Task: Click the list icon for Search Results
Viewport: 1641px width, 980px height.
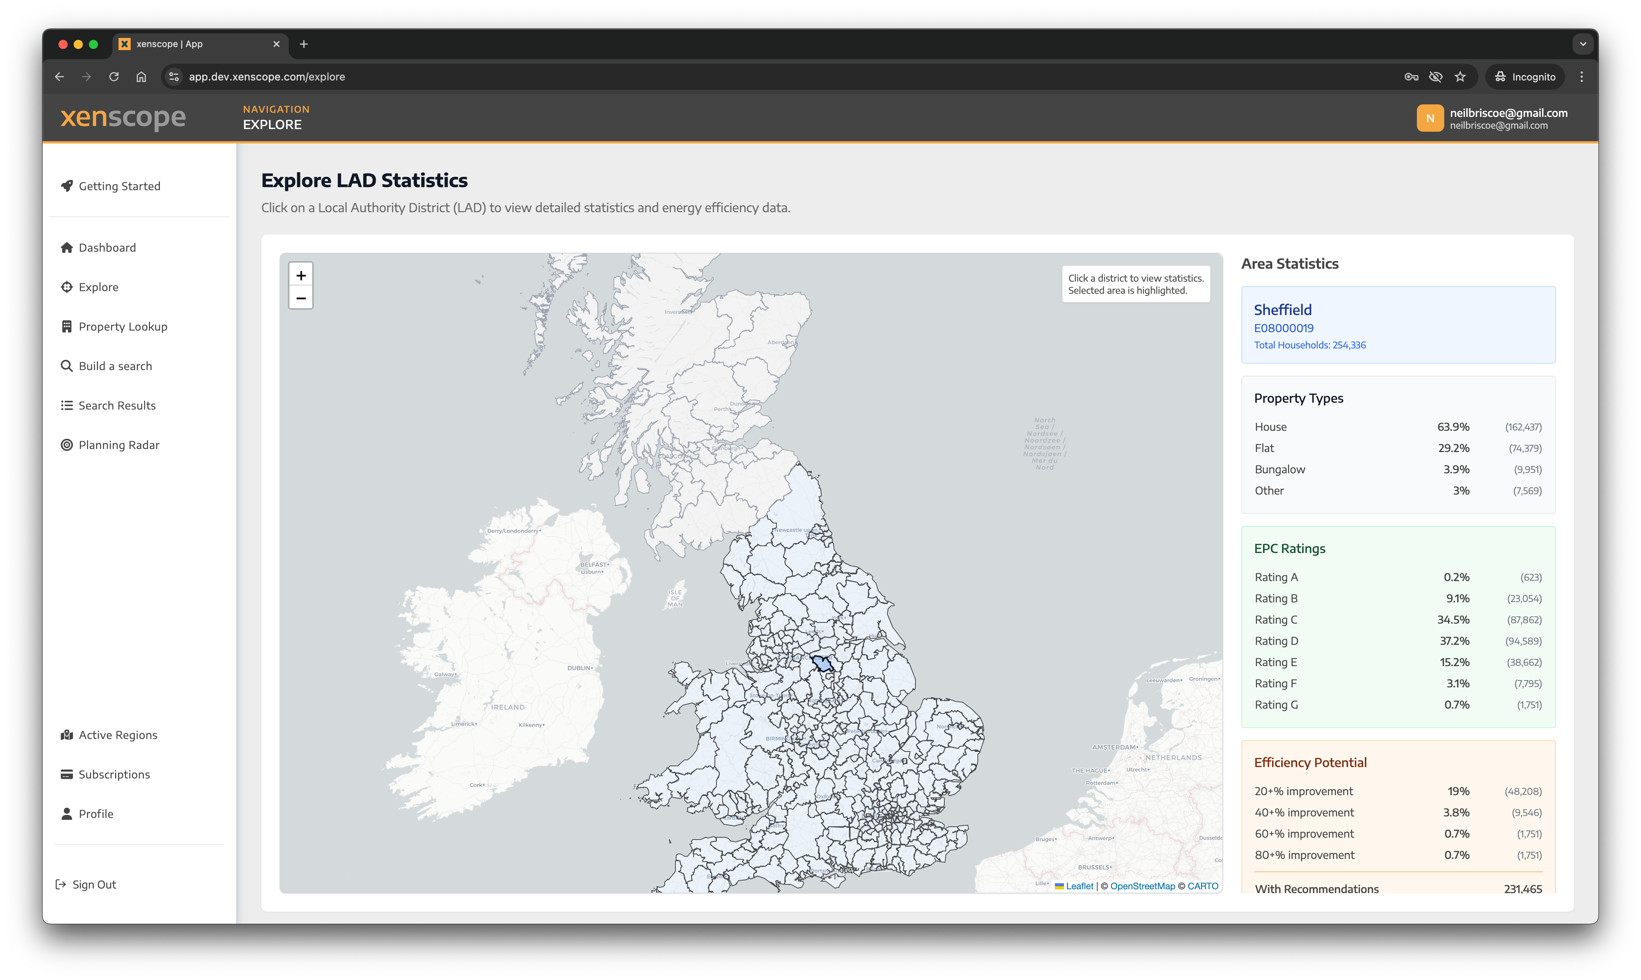Action: tap(67, 405)
